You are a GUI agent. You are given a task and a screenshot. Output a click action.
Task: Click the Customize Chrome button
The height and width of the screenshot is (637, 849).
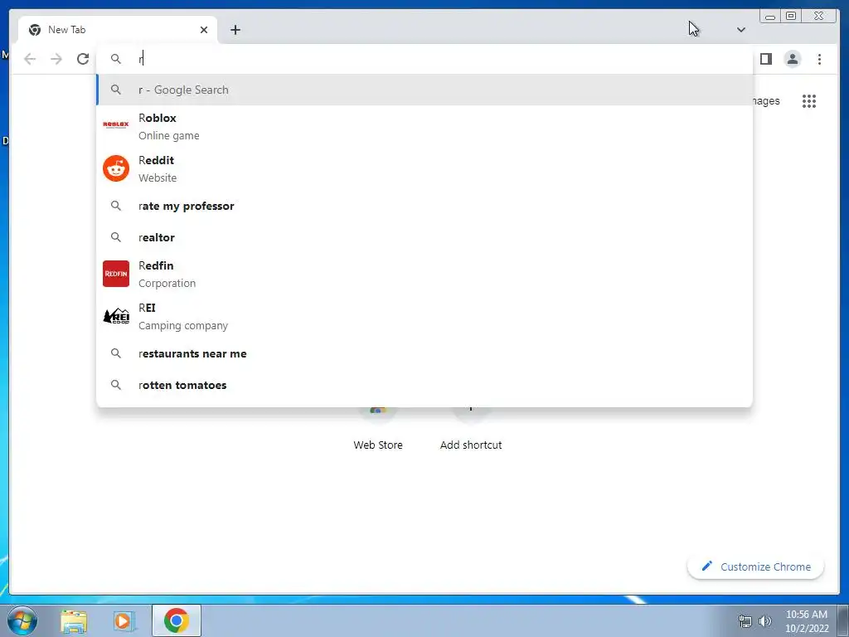click(x=755, y=566)
